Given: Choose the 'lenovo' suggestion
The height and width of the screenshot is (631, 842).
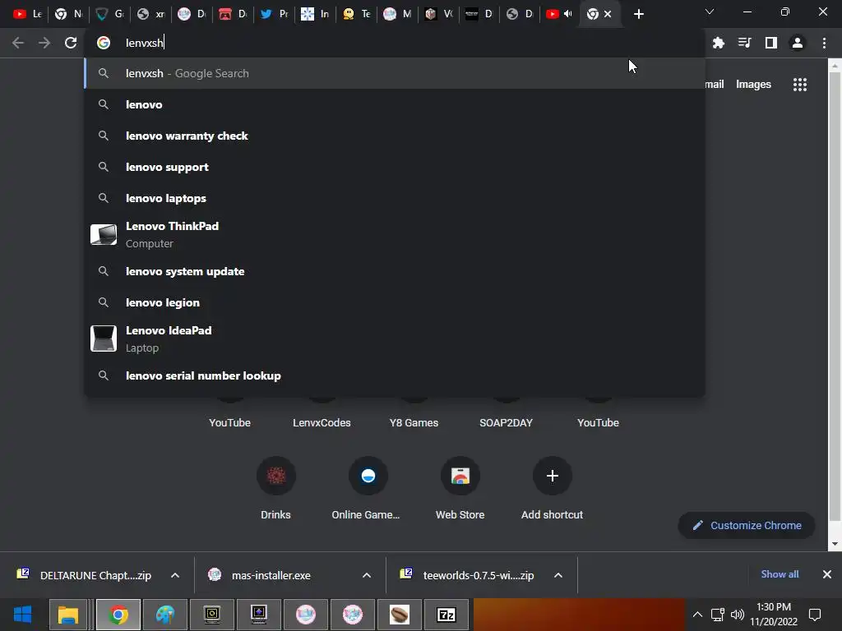Looking at the screenshot, I should pyautogui.click(x=395, y=104).
